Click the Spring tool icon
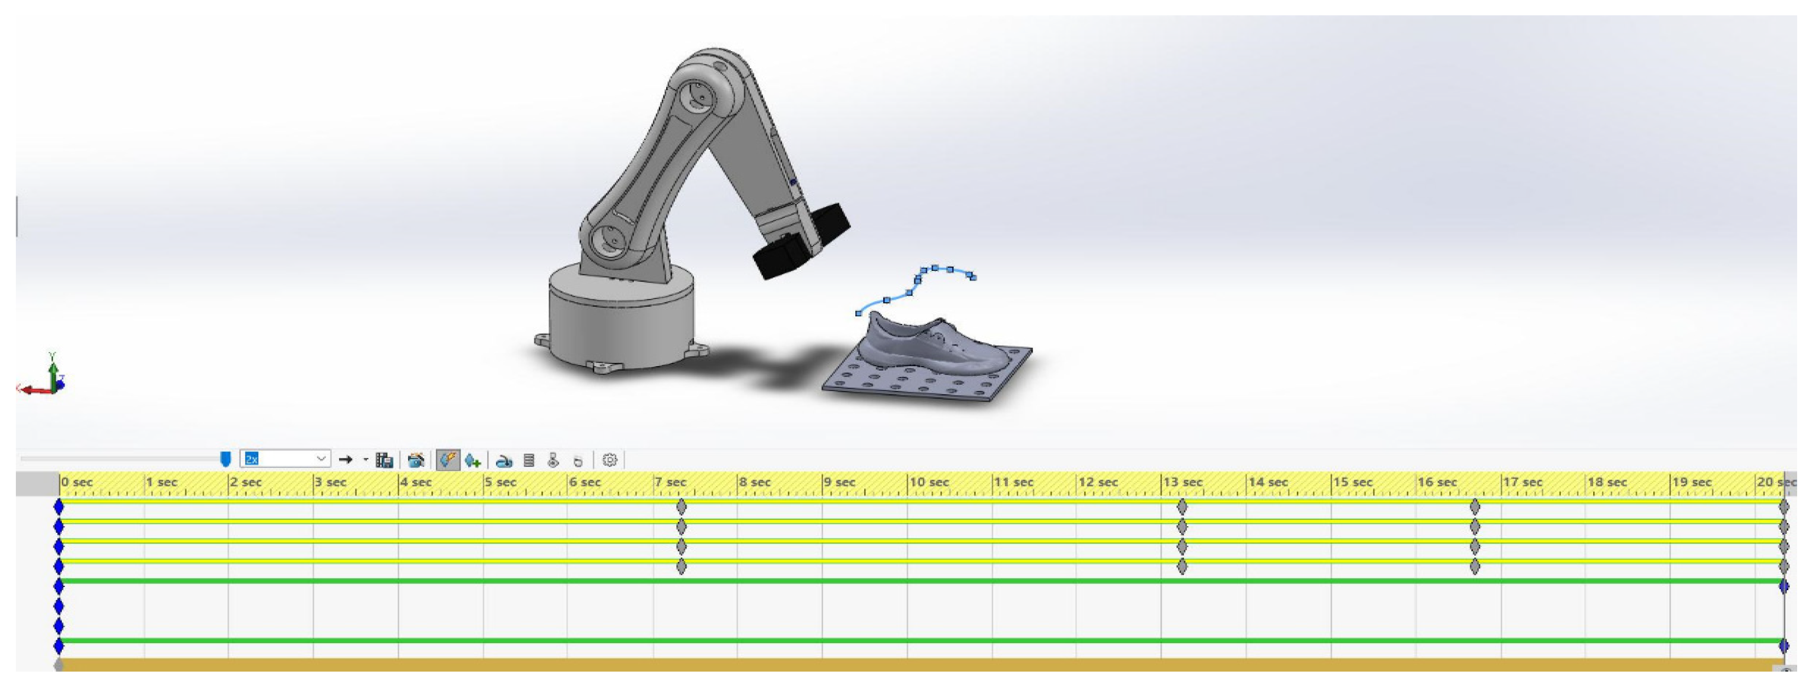Screen dimensions: 1819x694 pyautogui.click(x=529, y=461)
